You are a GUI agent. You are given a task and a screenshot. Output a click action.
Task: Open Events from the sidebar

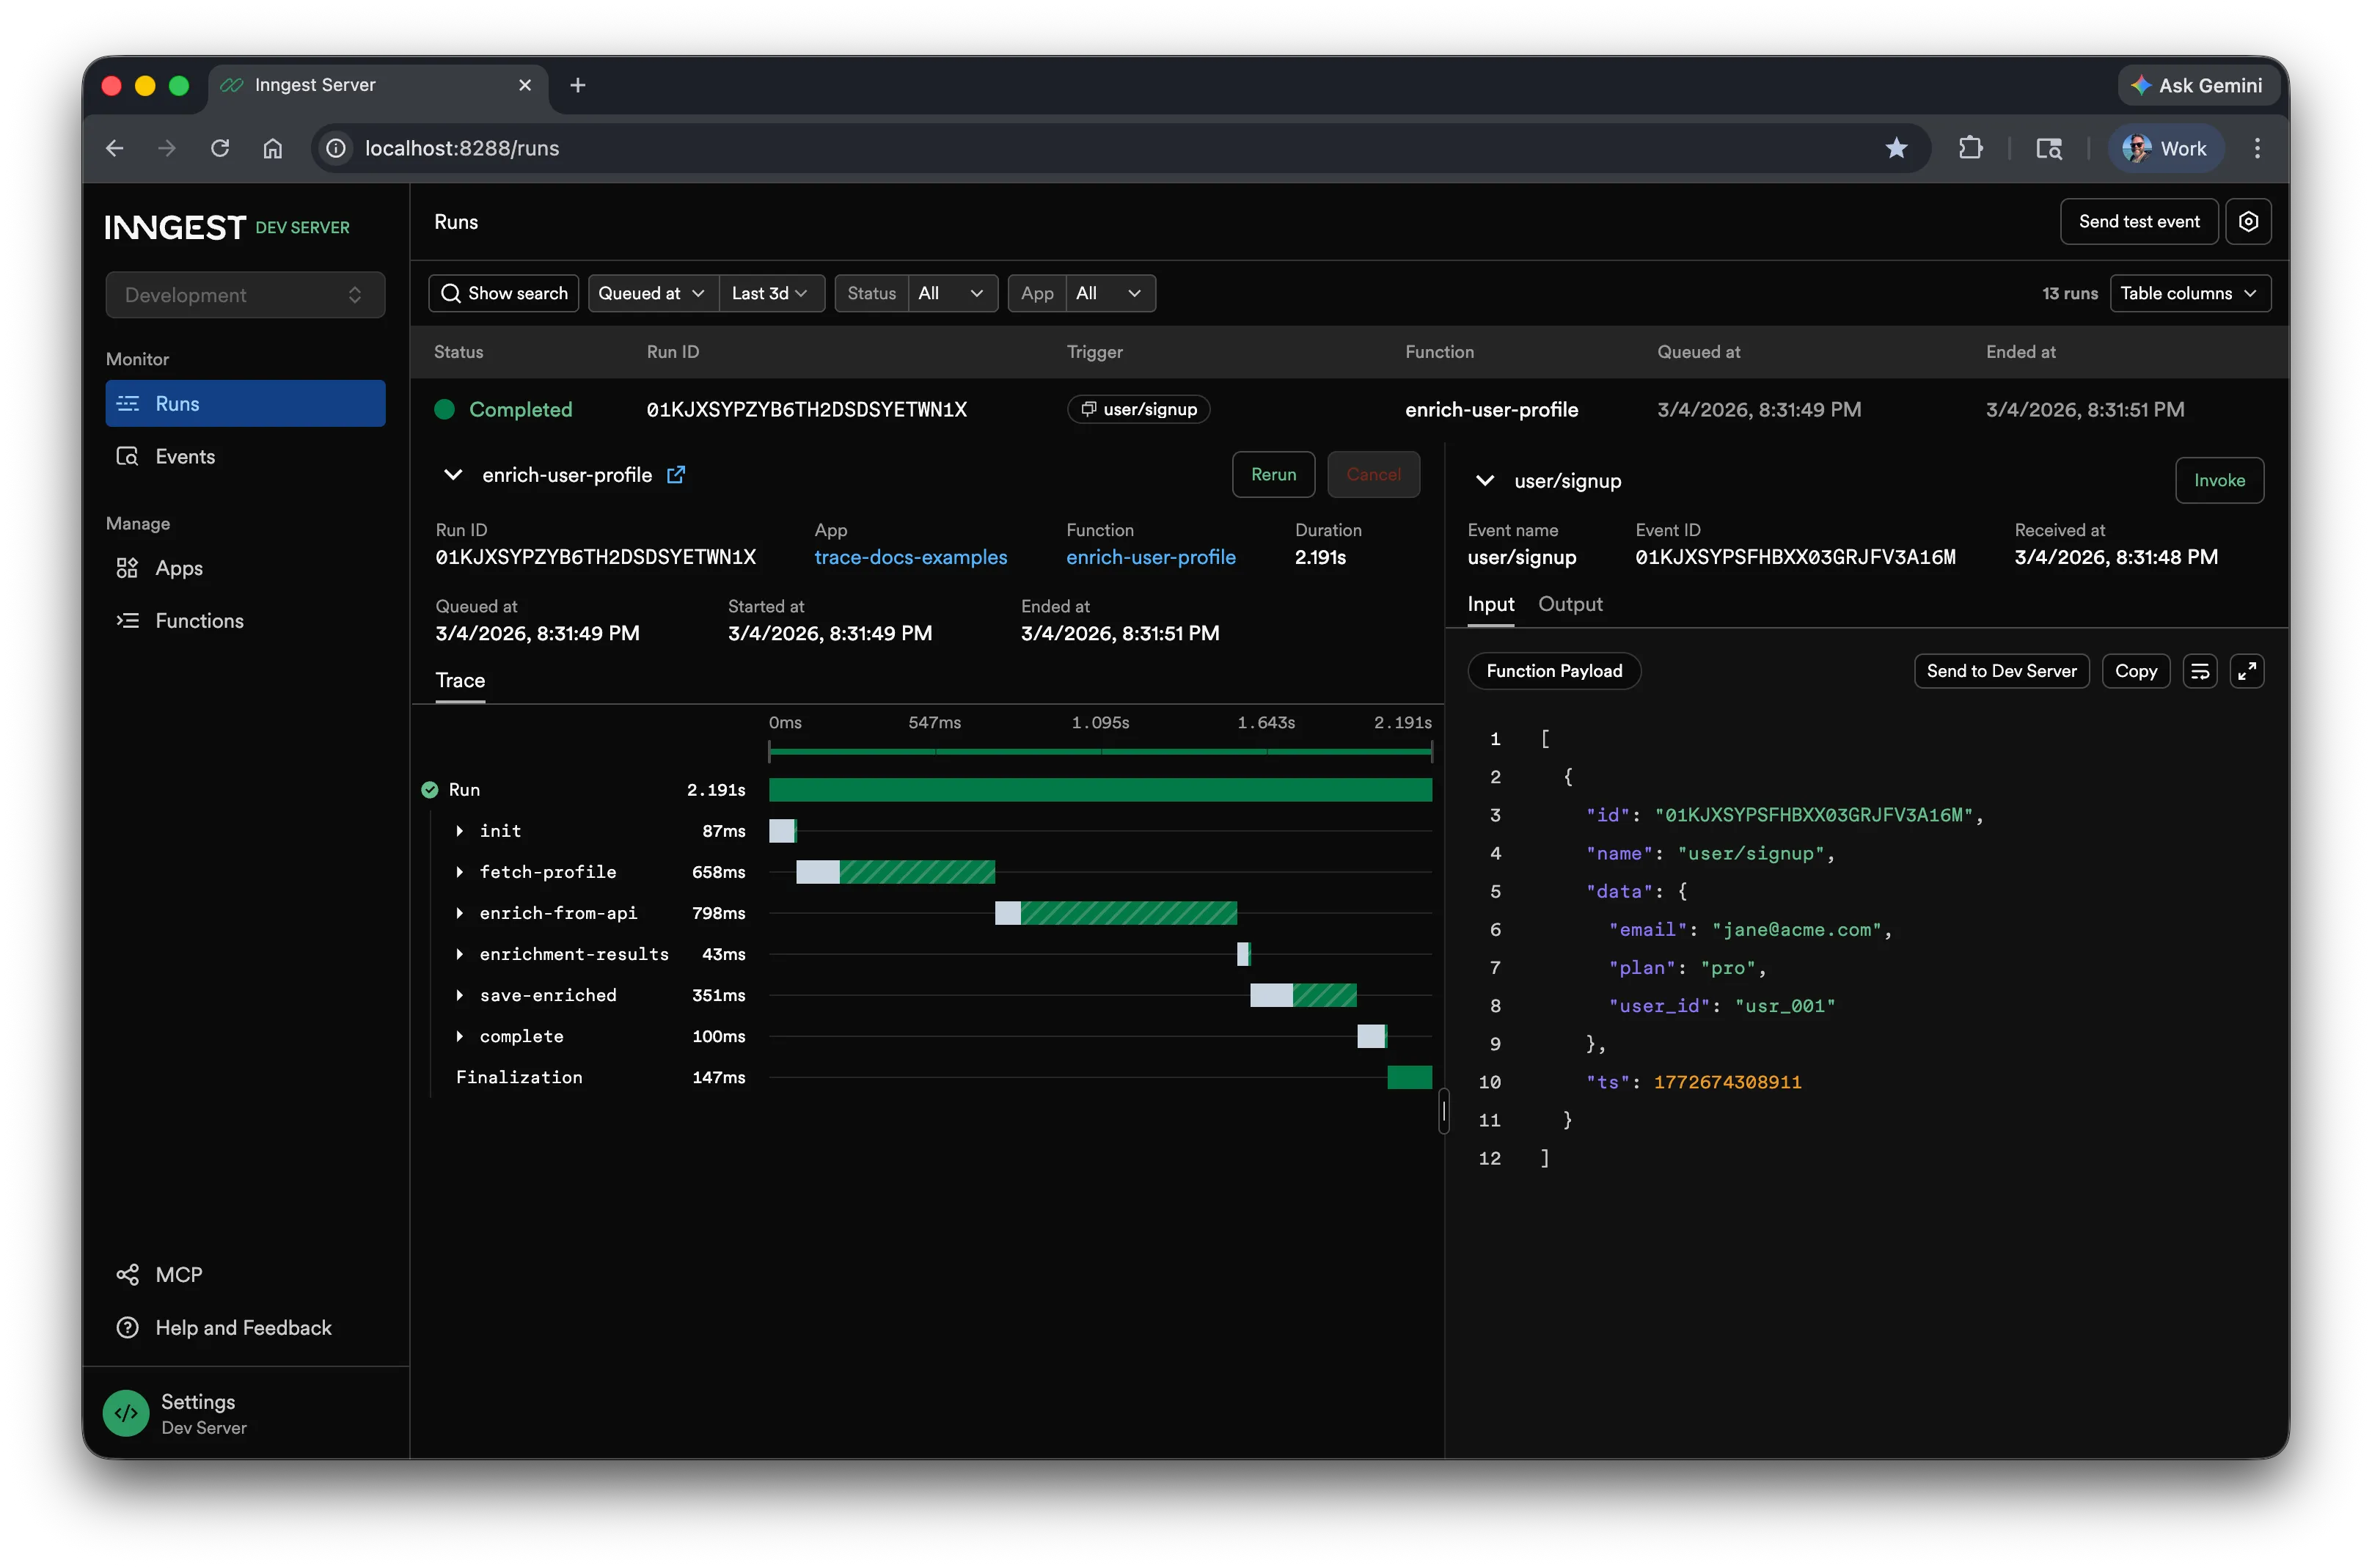pyautogui.click(x=186, y=456)
